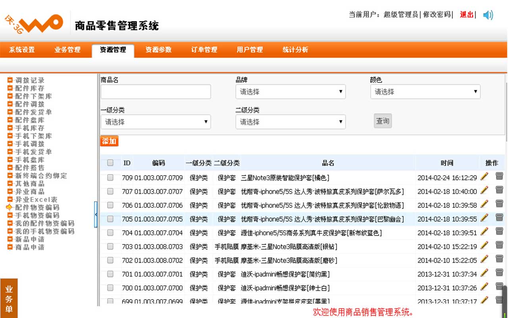508x318 pixels.
Task: Expand the 颜色 dropdown
Action: point(425,92)
